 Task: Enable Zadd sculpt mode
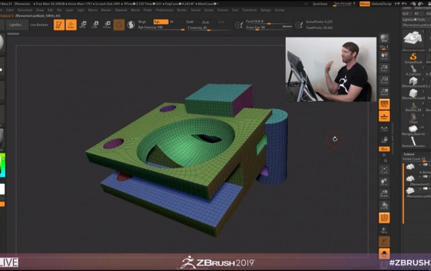(x=190, y=22)
